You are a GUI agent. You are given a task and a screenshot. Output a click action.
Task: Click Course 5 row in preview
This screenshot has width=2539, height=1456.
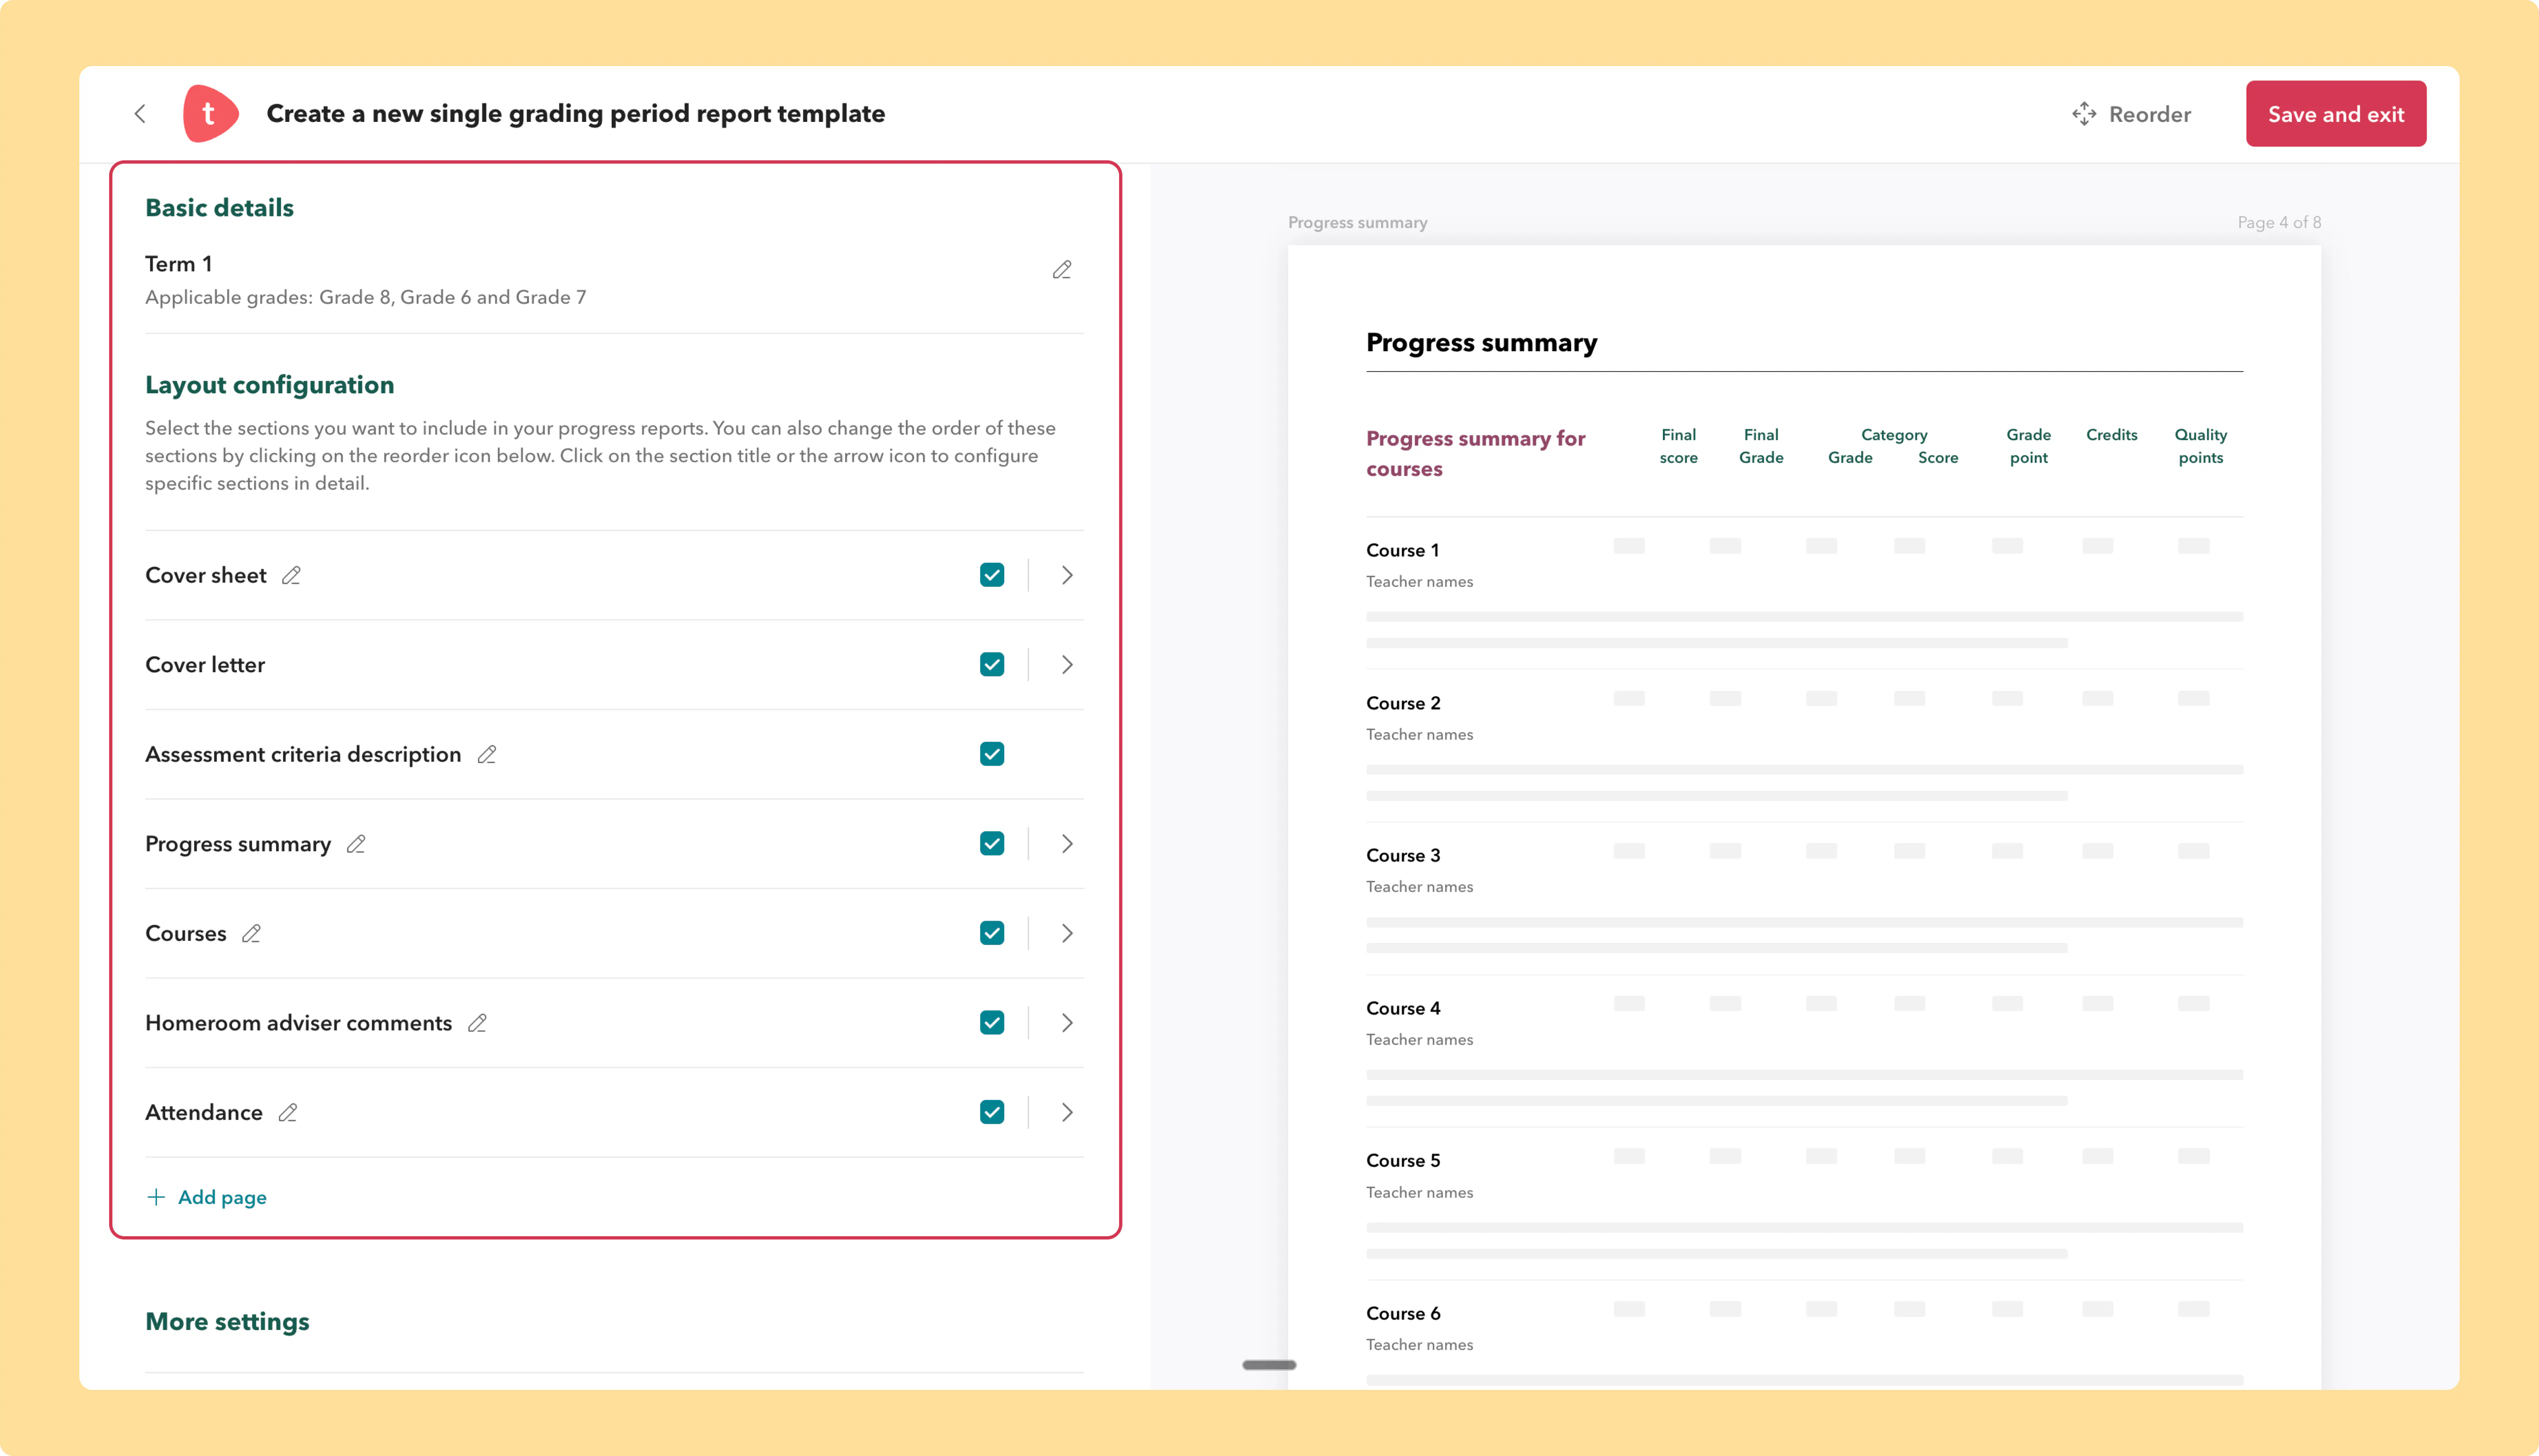(1804, 1203)
